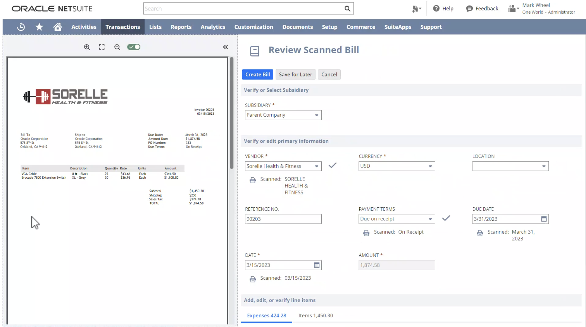The height and width of the screenshot is (327, 586).
Task: Click the scanned due date printer icon
Action: pyautogui.click(x=480, y=233)
